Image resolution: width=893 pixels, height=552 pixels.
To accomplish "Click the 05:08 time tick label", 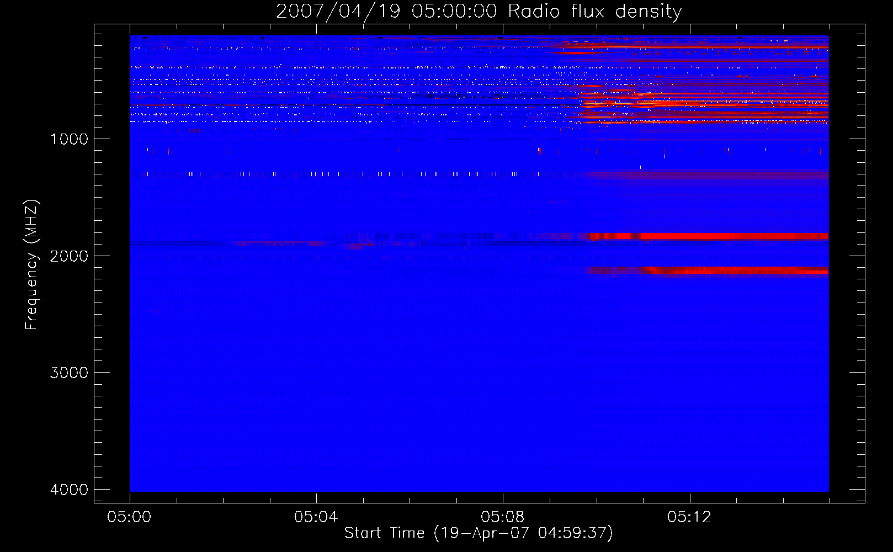I will tap(503, 517).
